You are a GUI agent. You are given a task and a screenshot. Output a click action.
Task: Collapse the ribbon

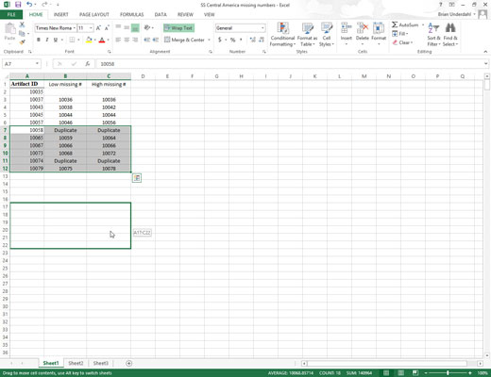click(485, 52)
